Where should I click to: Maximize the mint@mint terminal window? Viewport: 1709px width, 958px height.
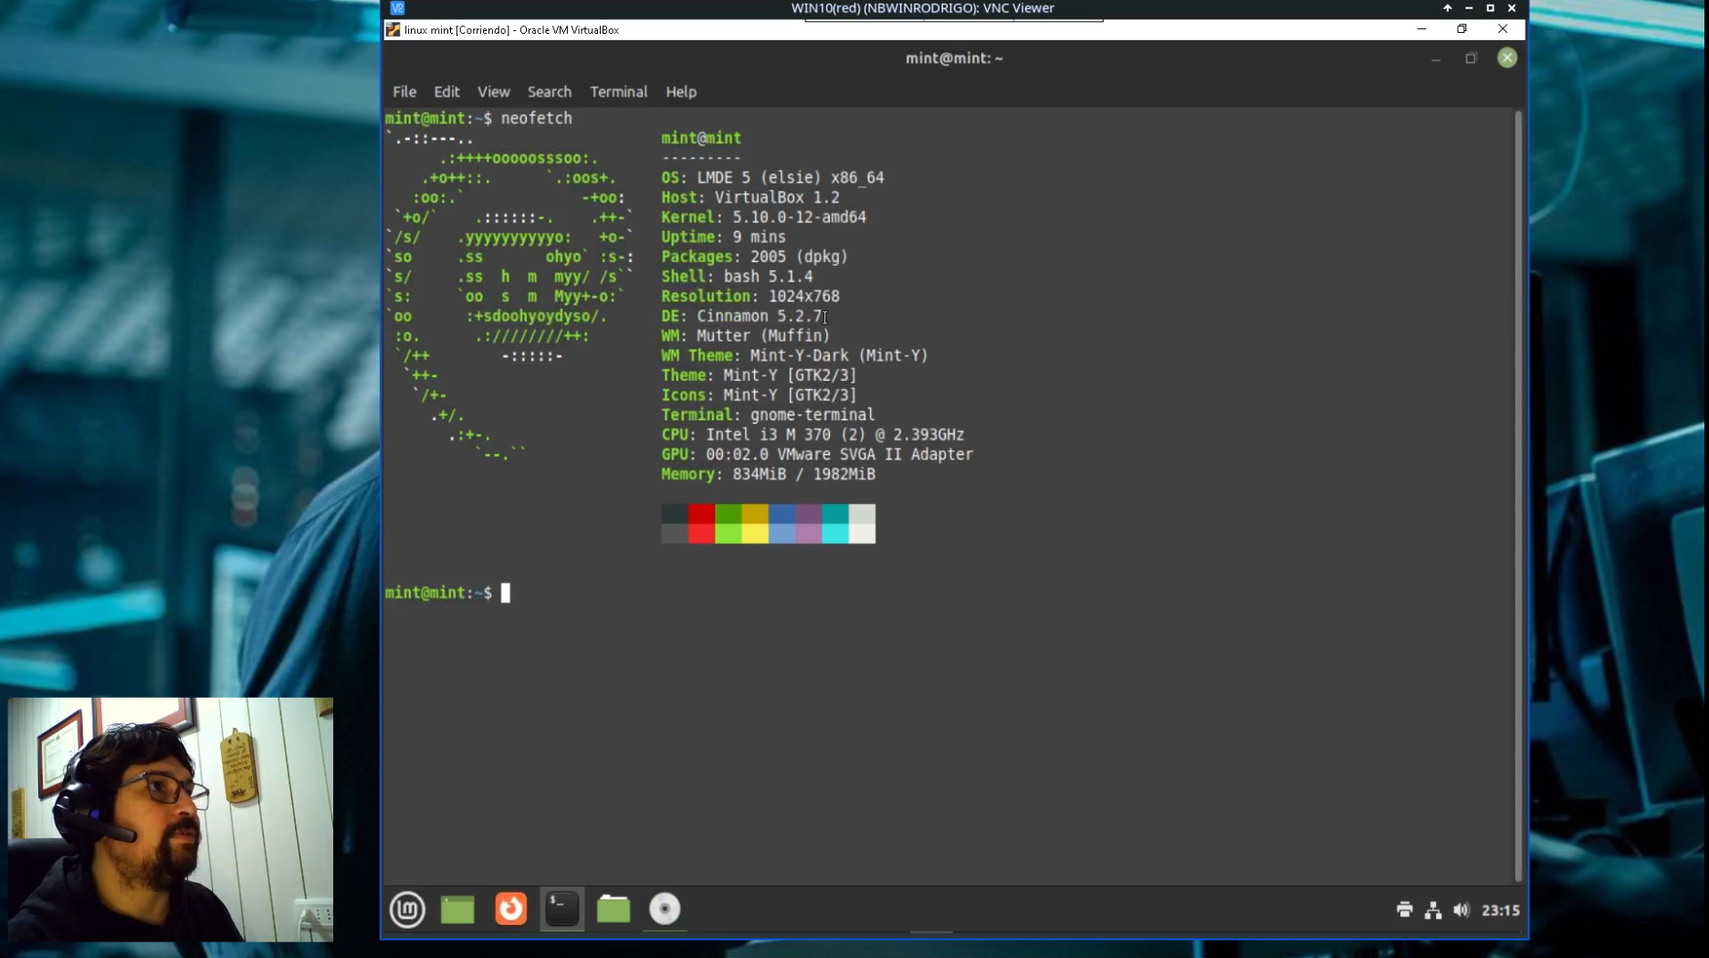[x=1471, y=58]
